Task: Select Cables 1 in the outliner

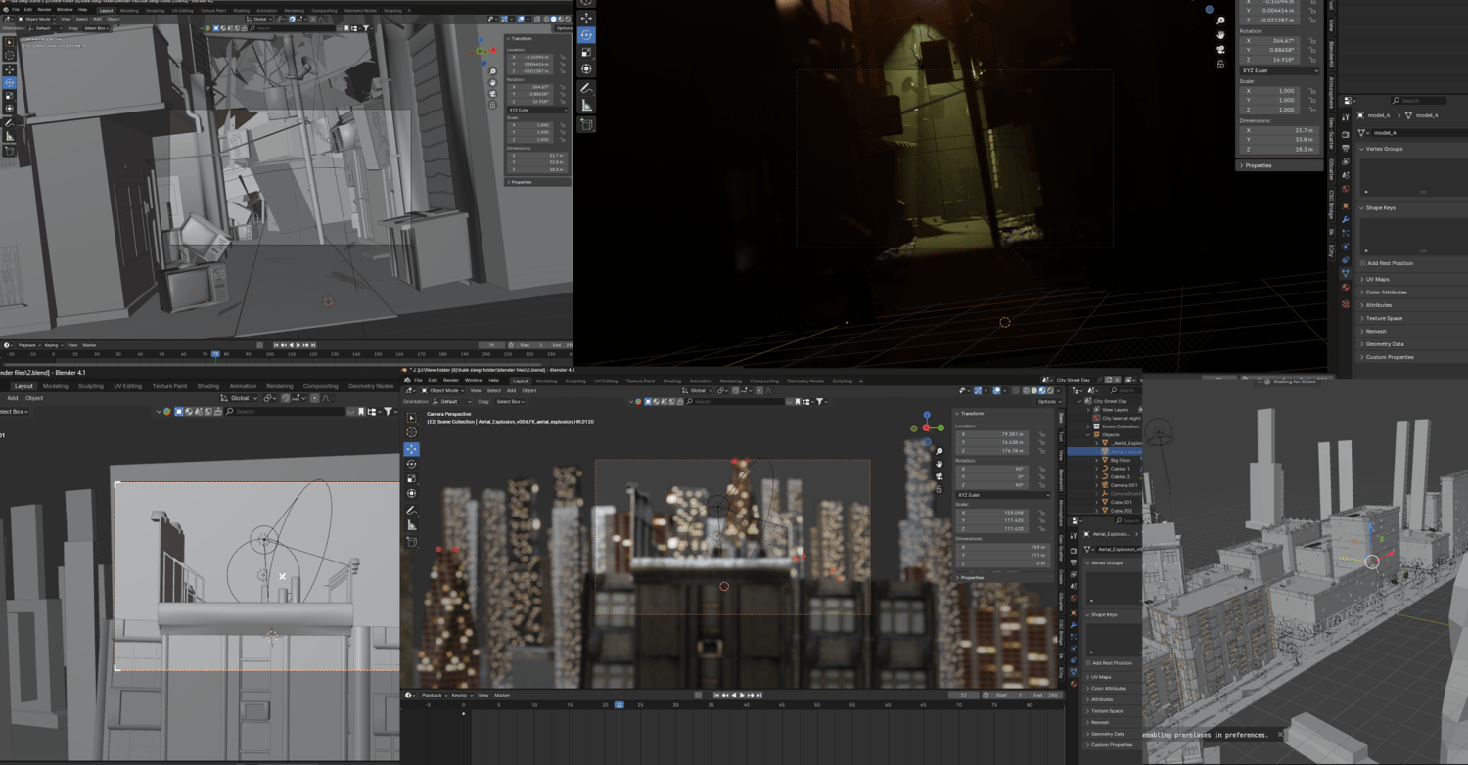Action: point(1120,469)
